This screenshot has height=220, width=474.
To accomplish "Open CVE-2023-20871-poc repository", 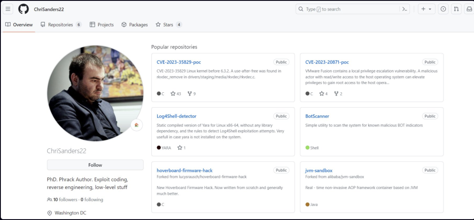I will click(327, 62).
